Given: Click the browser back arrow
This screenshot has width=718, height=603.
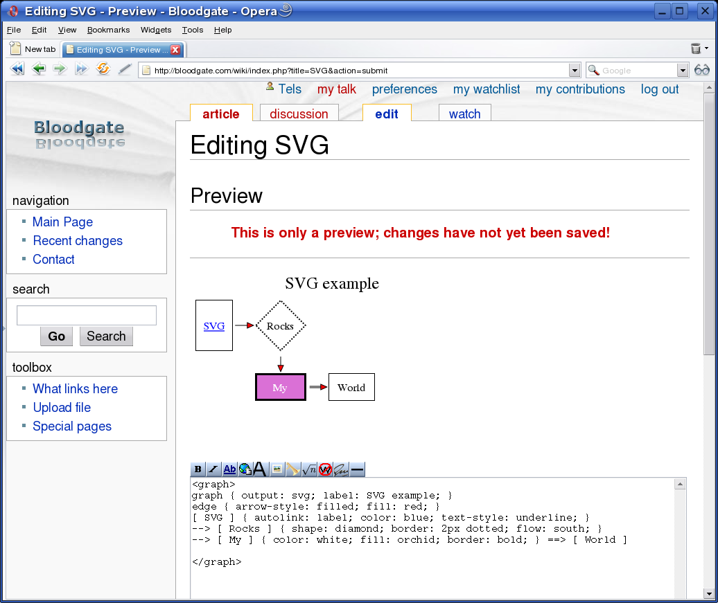Looking at the screenshot, I should [39, 69].
